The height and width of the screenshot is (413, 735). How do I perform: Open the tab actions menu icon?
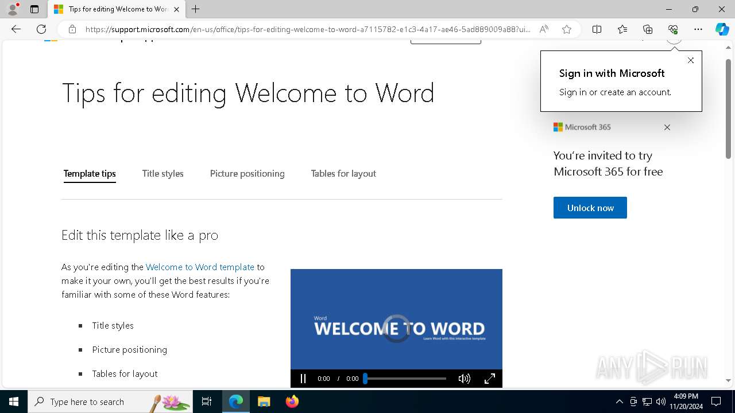coord(34,9)
